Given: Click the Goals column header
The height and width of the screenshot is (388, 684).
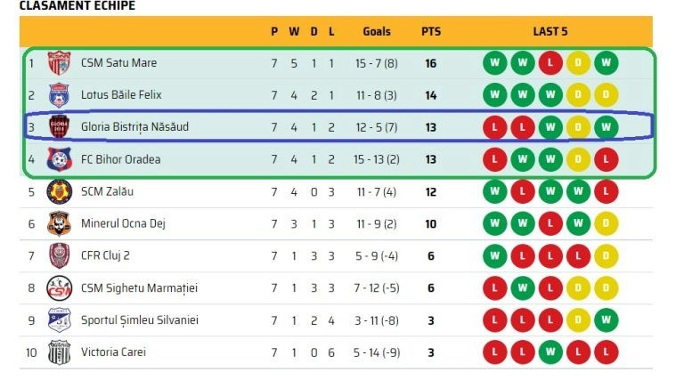Looking at the screenshot, I should [x=377, y=31].
